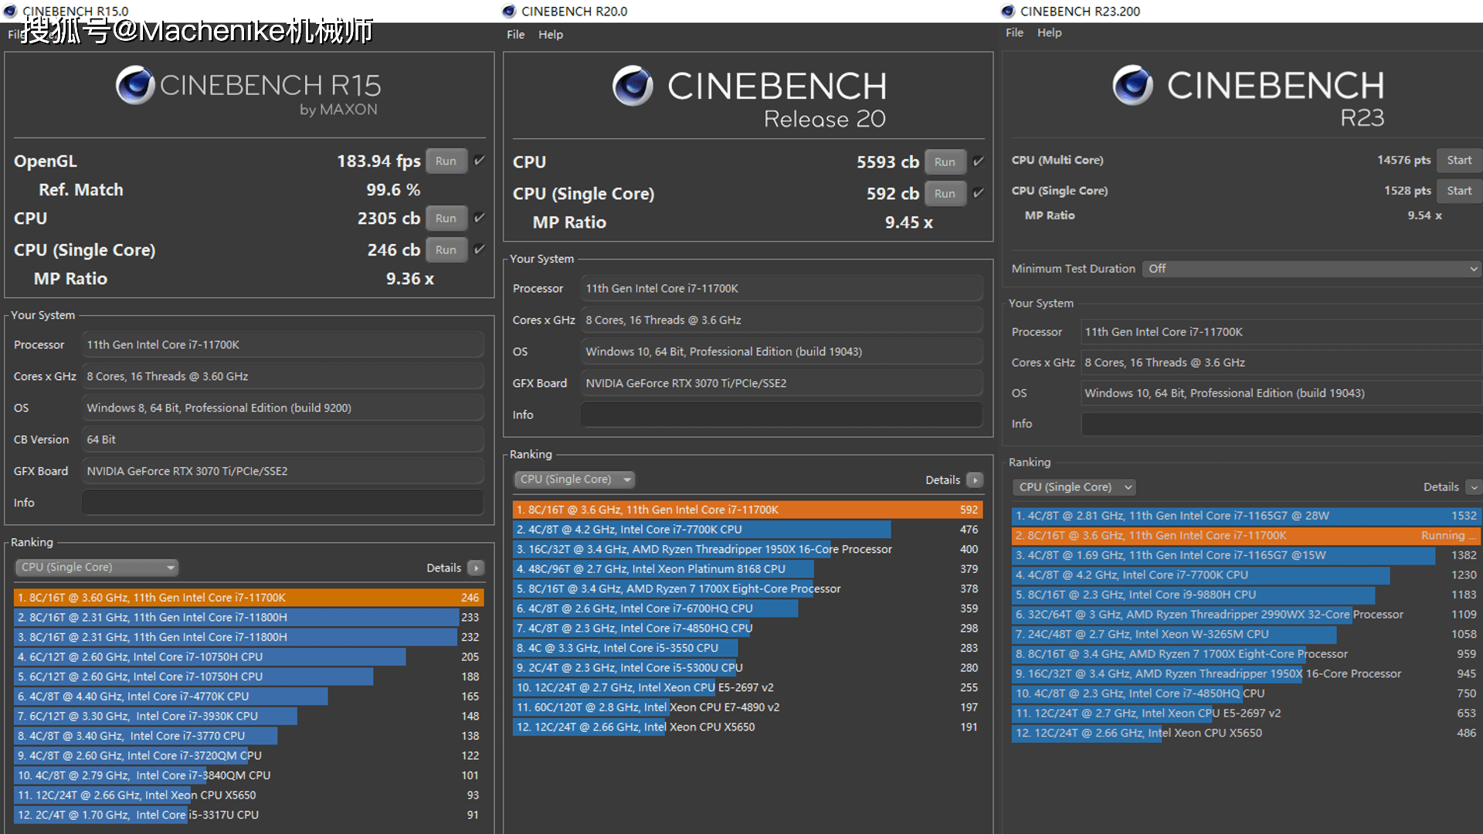Click the R20 ranking Details arrow icon
The height and width of the screenshot is (834, 1483).
[x=976, y=480]
